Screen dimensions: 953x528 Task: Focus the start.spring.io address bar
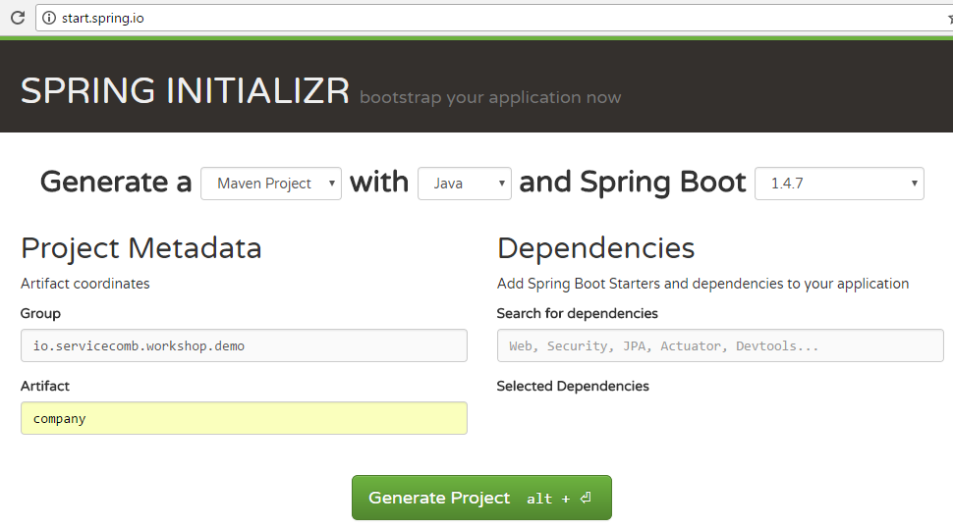(x=393, y=18)
